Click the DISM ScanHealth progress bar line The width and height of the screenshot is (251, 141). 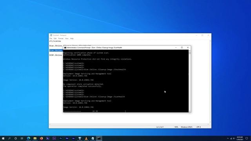(95, 111)
